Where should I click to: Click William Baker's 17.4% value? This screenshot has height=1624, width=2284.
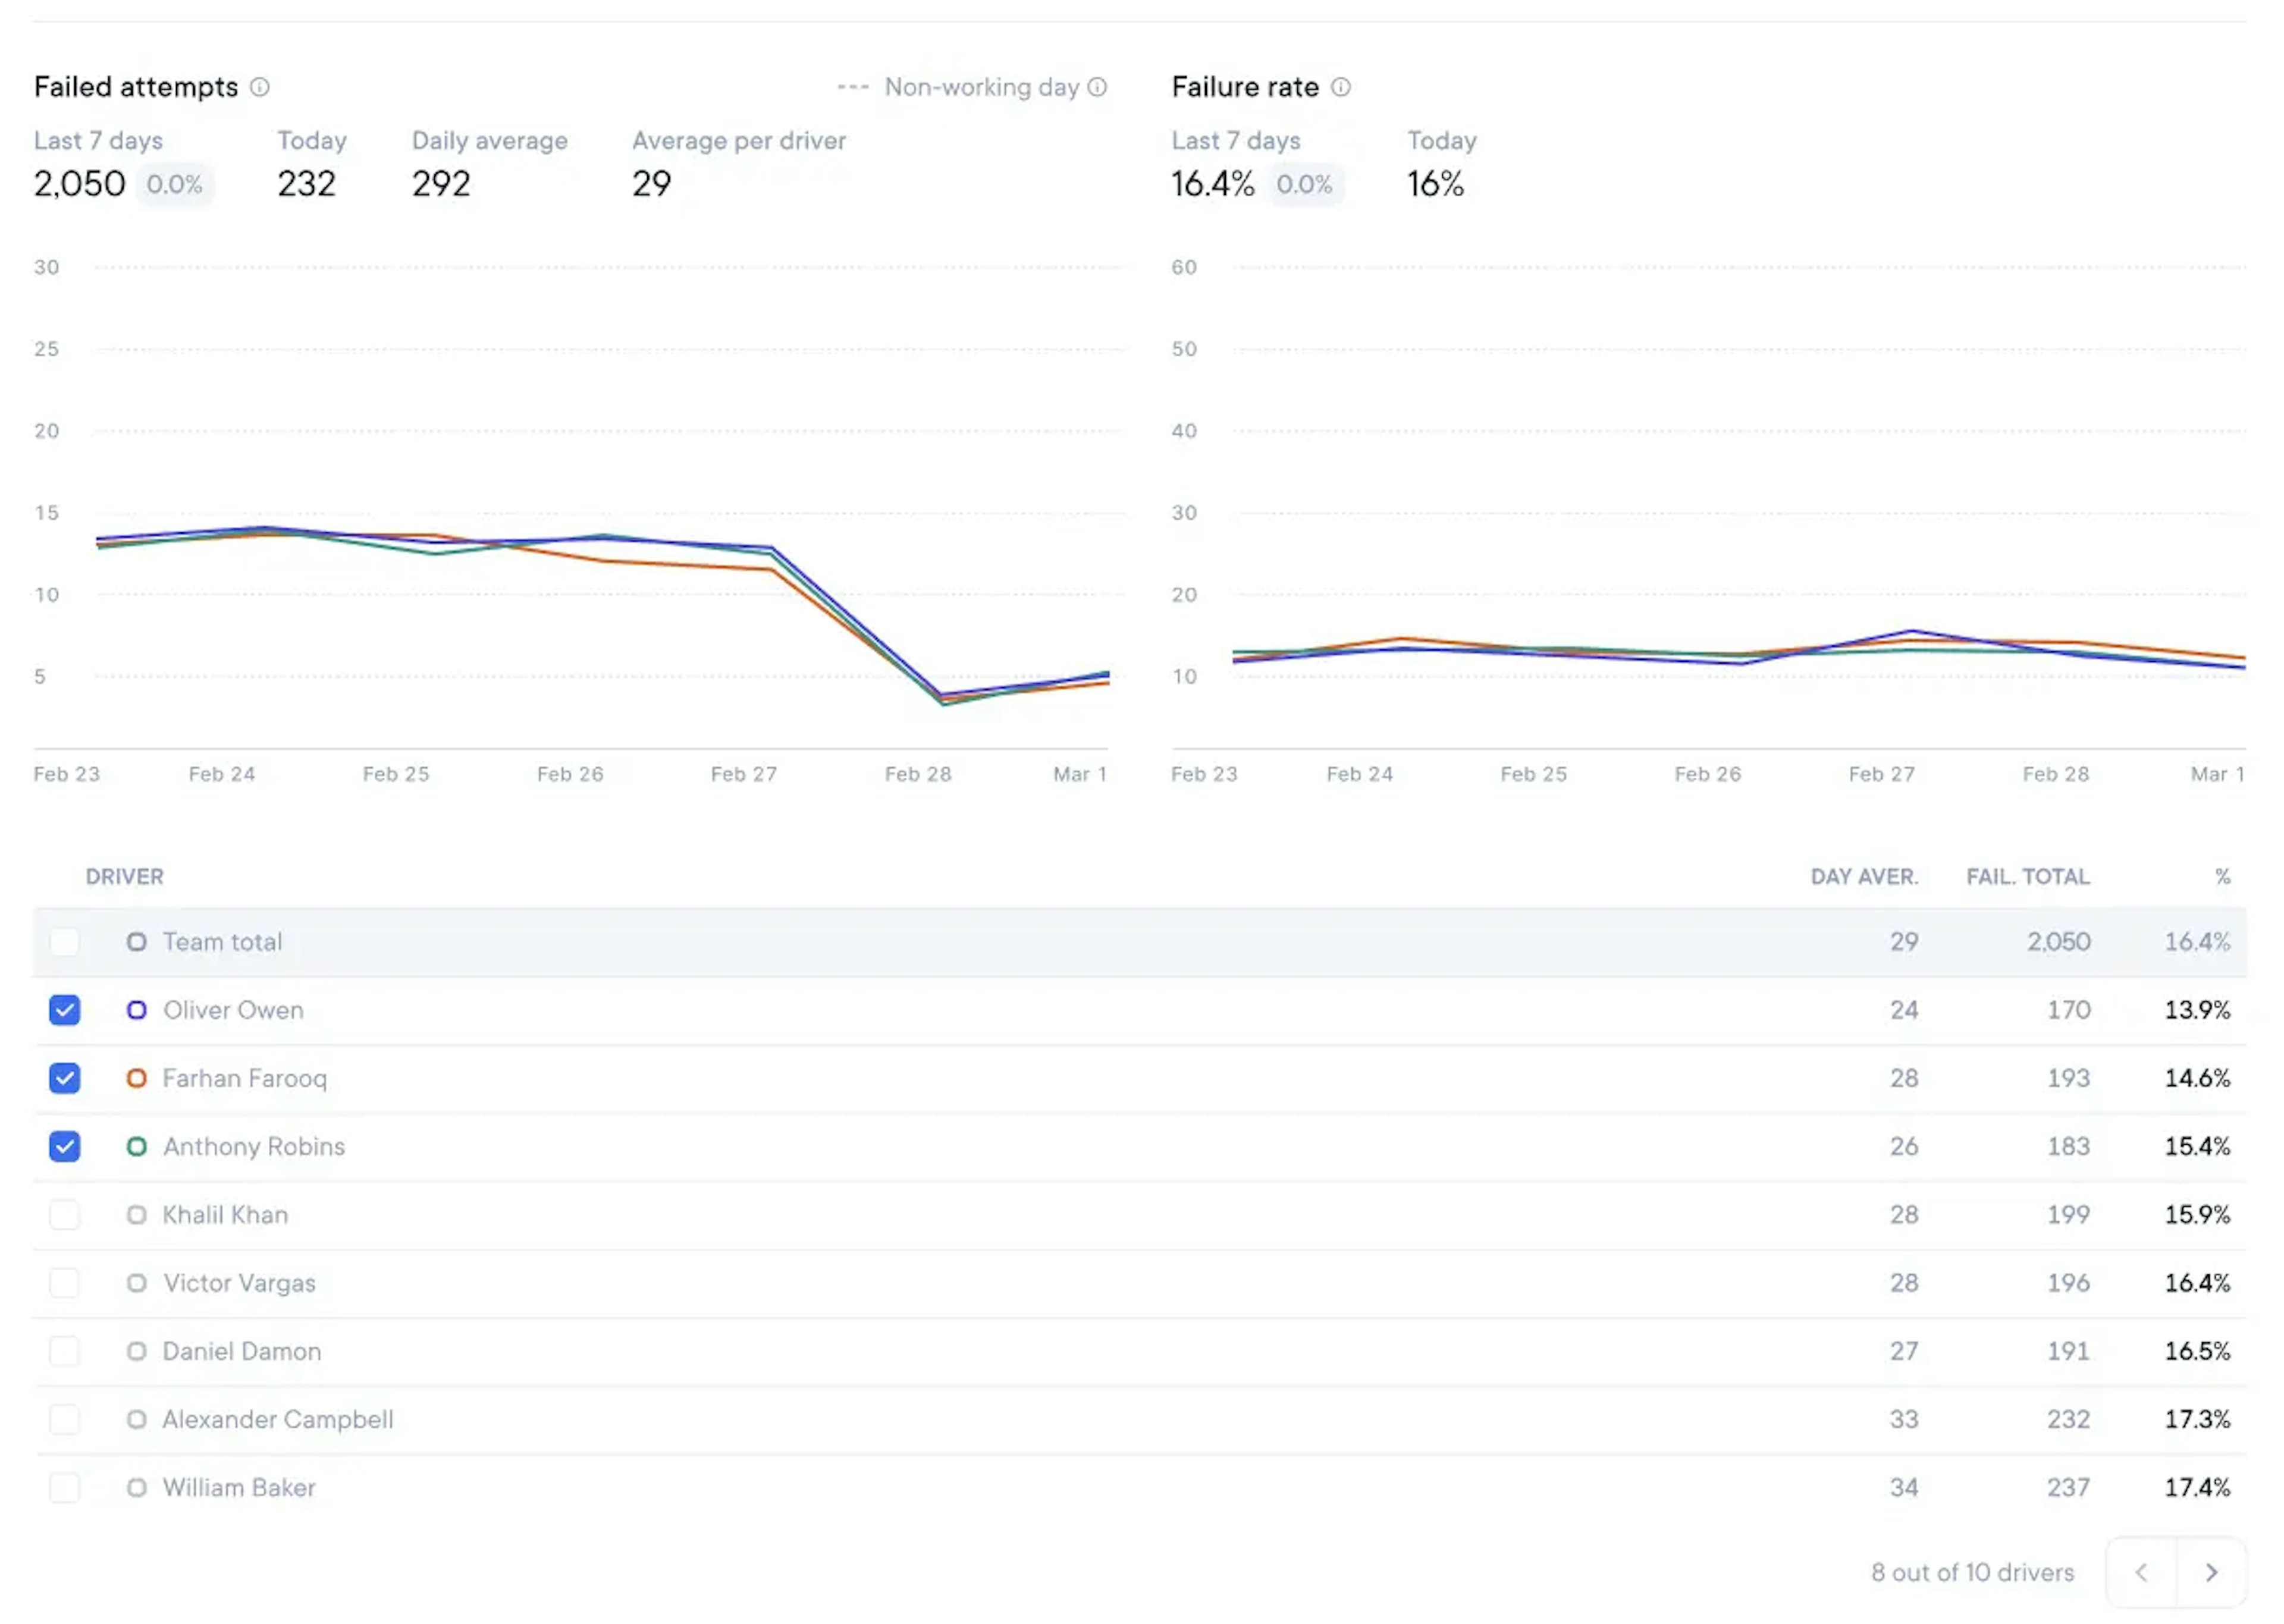(x=2197, y=1487)
